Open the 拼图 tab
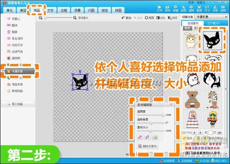The image size is (230, 164). pyautogui.click(x=118, y=10)
